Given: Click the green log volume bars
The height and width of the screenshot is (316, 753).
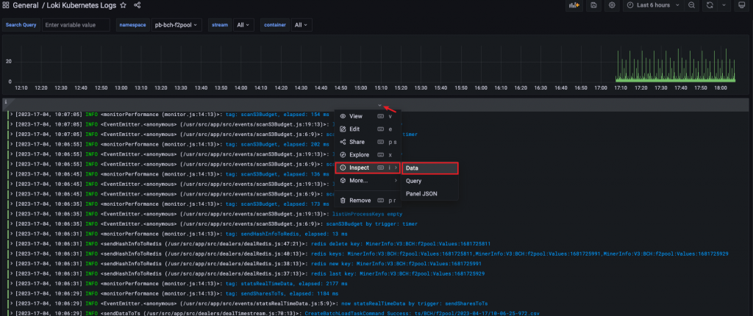Looking at the screenshot, I should (675, 67).
